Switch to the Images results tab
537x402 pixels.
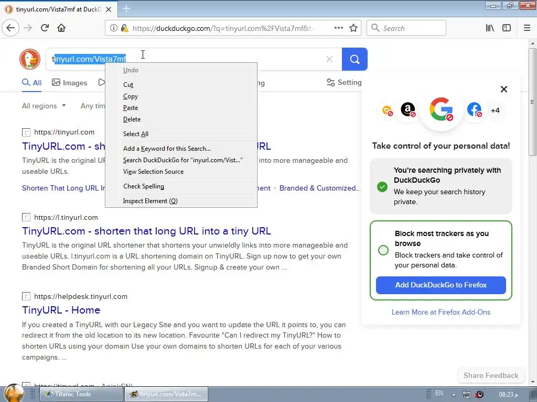pos(70,83)
